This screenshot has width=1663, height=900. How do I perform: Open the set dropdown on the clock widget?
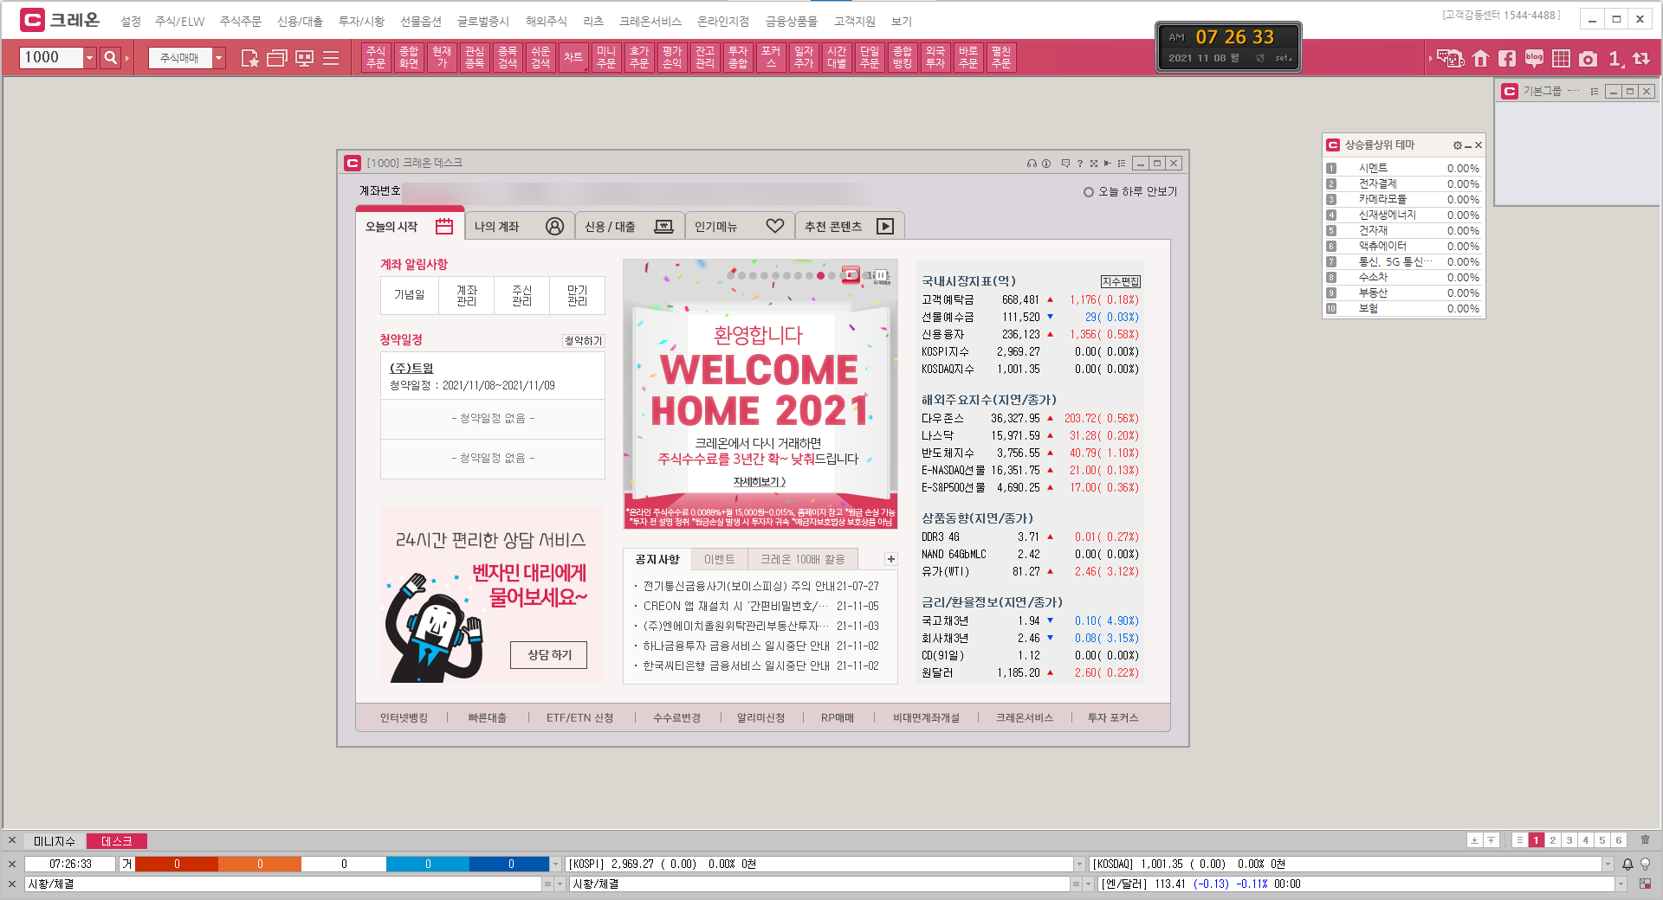coord(1283,58)
